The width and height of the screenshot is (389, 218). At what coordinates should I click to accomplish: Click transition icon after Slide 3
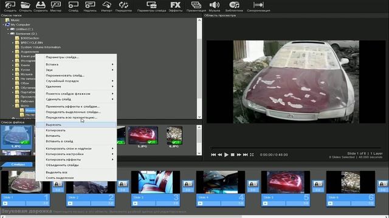click(x=188, y=186)
